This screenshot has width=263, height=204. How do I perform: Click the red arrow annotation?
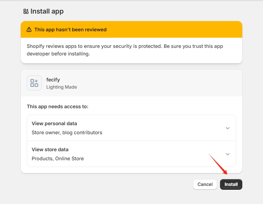pos(219,164)
